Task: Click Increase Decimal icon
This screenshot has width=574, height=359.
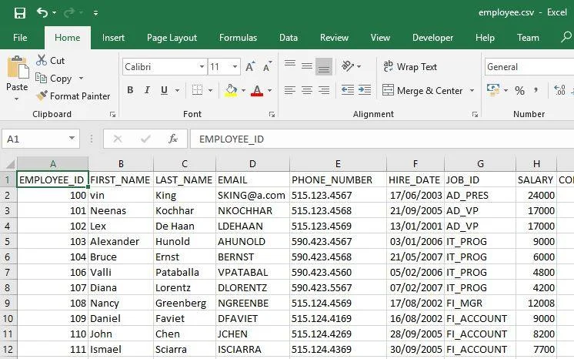Action: 559,90
